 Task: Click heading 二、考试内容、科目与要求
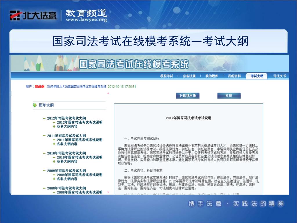click(143, 170)
